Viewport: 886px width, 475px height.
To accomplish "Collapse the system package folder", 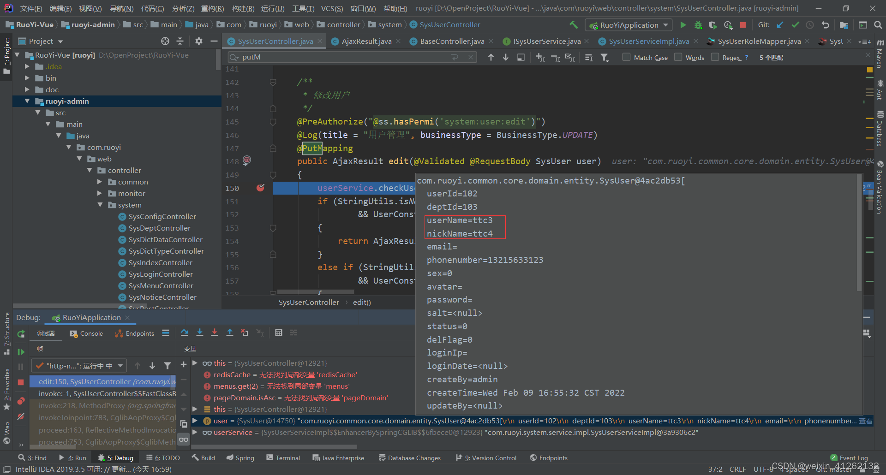I will pyautogui.click(x=100, y=205).
